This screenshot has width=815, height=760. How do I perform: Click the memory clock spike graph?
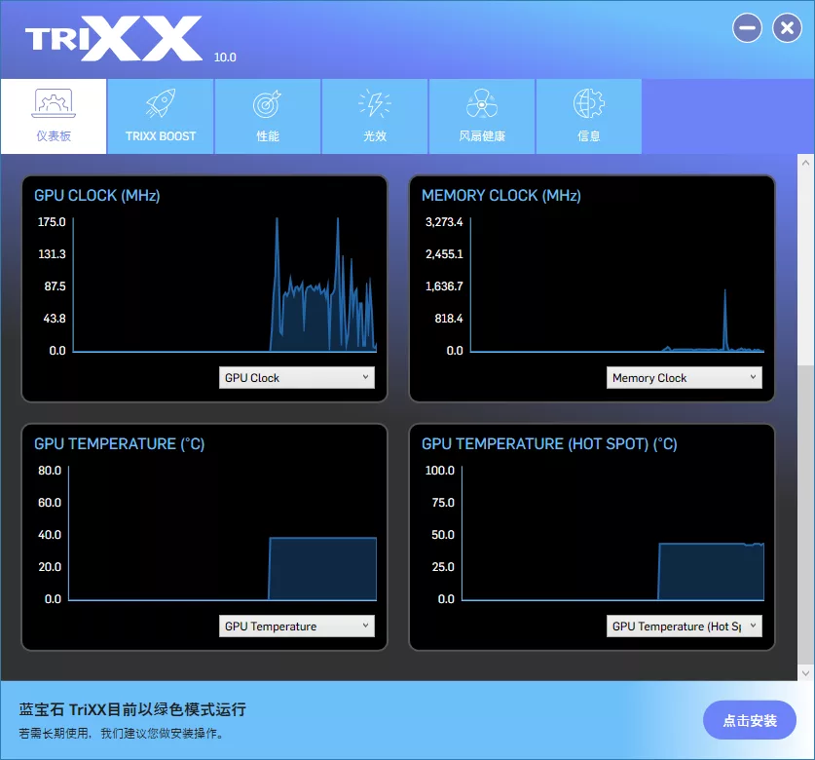click(617, 285)
